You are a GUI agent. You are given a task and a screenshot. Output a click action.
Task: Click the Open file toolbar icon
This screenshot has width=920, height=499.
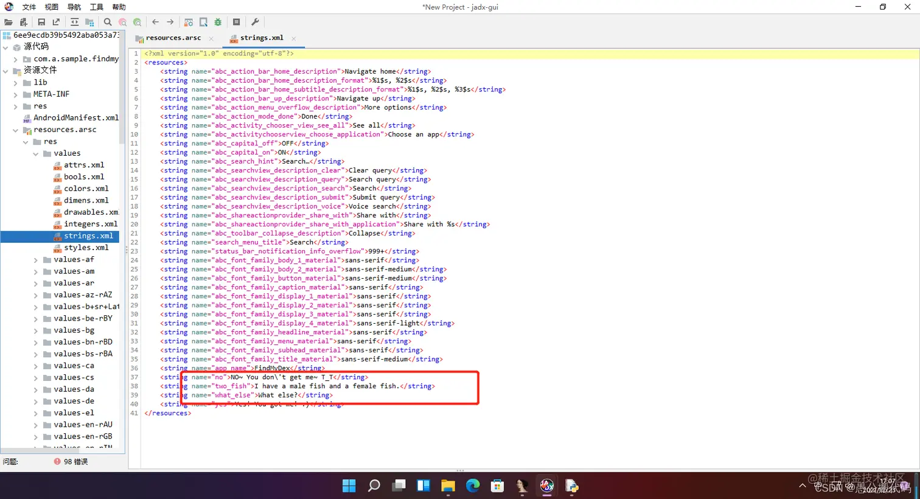pos(9,22)
